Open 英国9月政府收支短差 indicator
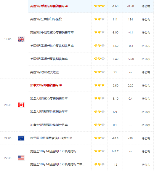The image size is (154, 171). (x=44, y=72)
